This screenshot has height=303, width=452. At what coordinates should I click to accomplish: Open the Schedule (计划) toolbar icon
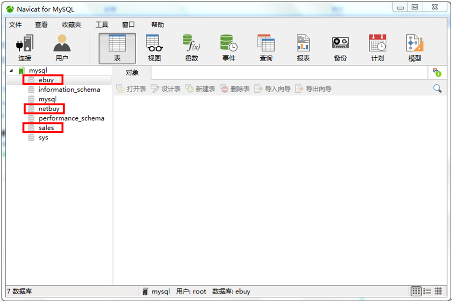pyautogui.click(x=377, y=48)
